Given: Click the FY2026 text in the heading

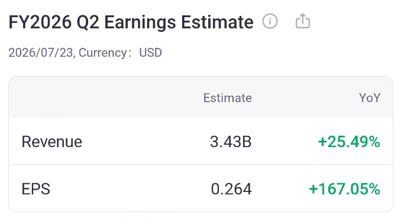Looking at the screenshot, I should click(40, 22).
